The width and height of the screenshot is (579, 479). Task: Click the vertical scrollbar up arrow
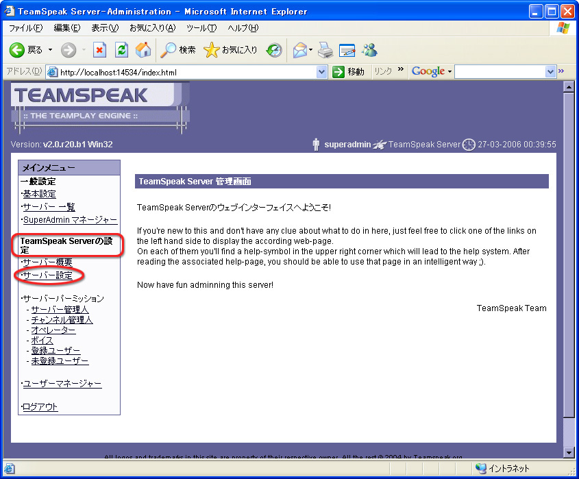[569, 87]
